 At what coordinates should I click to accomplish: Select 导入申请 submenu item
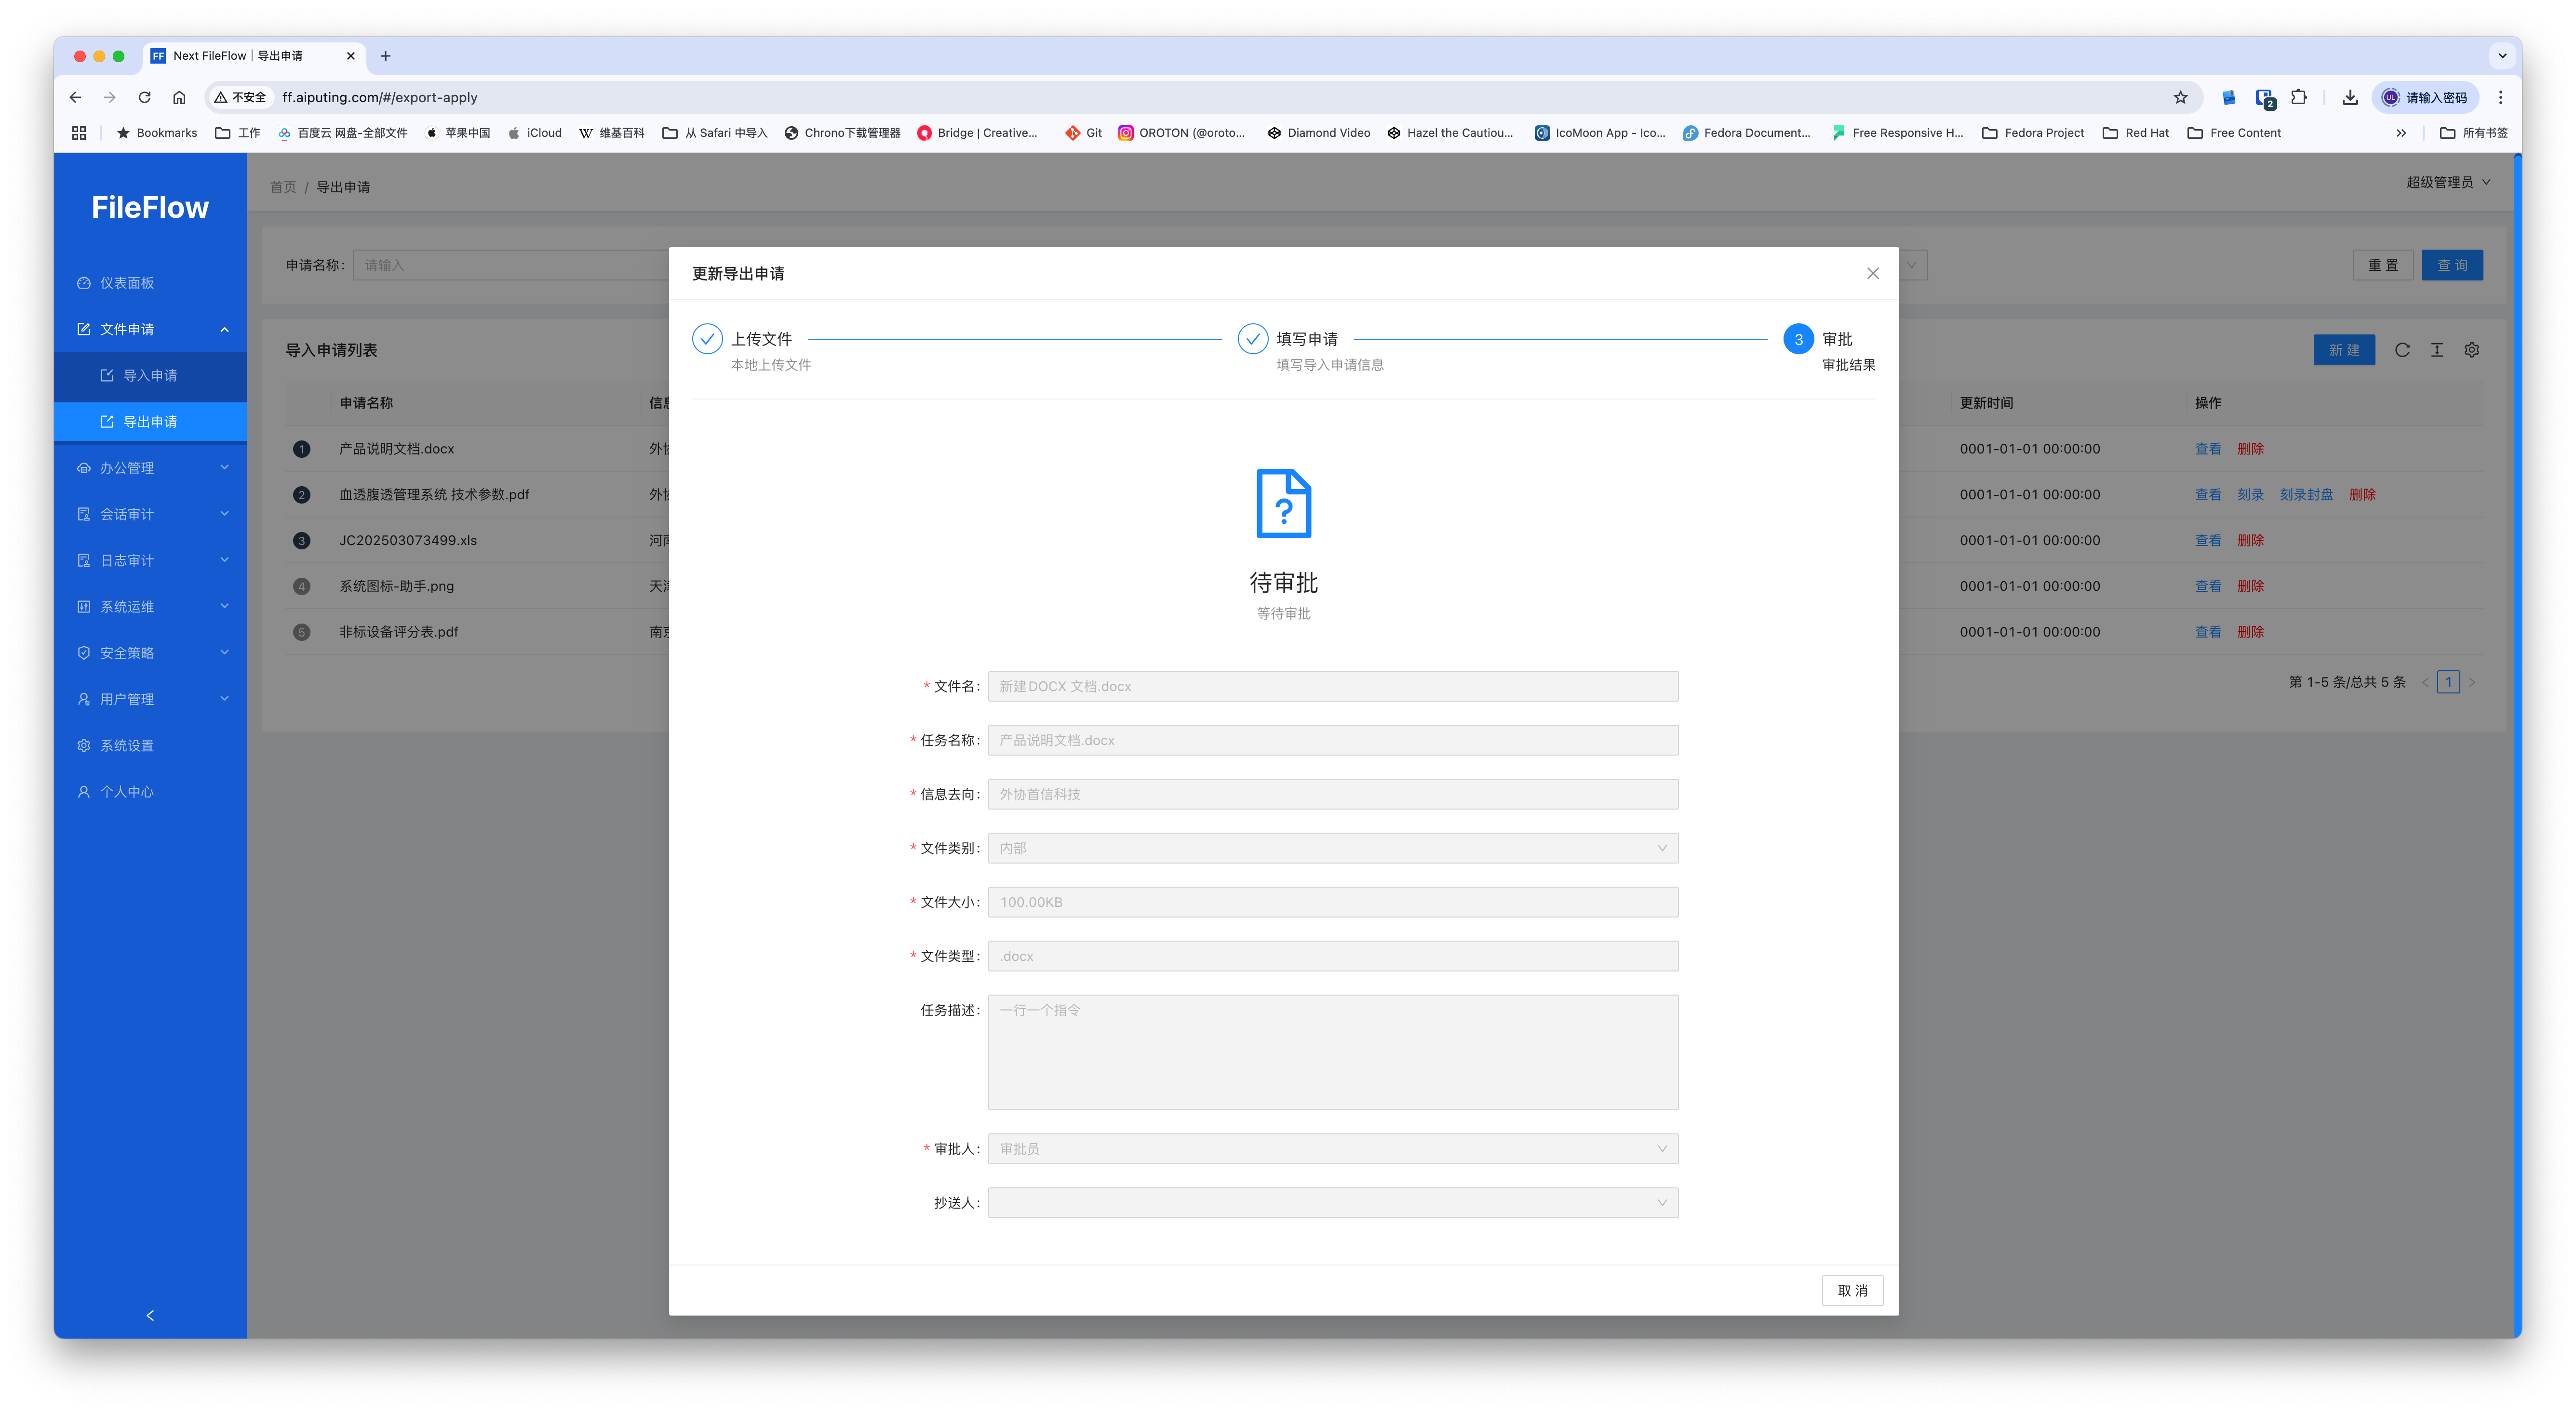(x=150, y=375)
